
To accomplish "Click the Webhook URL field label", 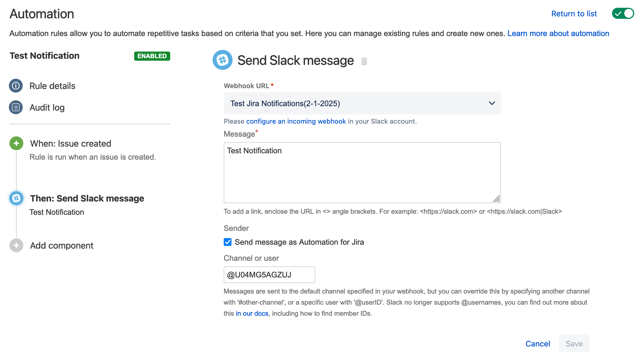I will (x=246, y=86).
